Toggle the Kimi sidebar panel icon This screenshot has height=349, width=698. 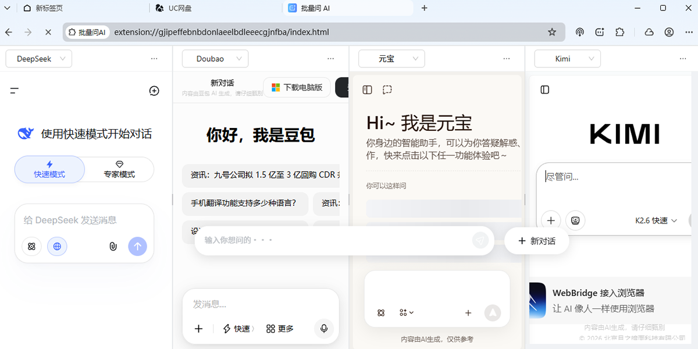[x=545, y=90]
